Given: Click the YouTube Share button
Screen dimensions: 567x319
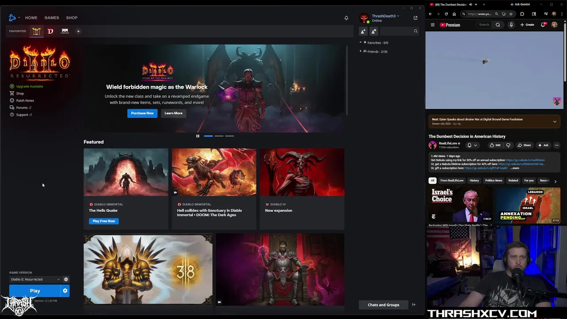Looking at the screenshot, I should (x=524, y=145).
